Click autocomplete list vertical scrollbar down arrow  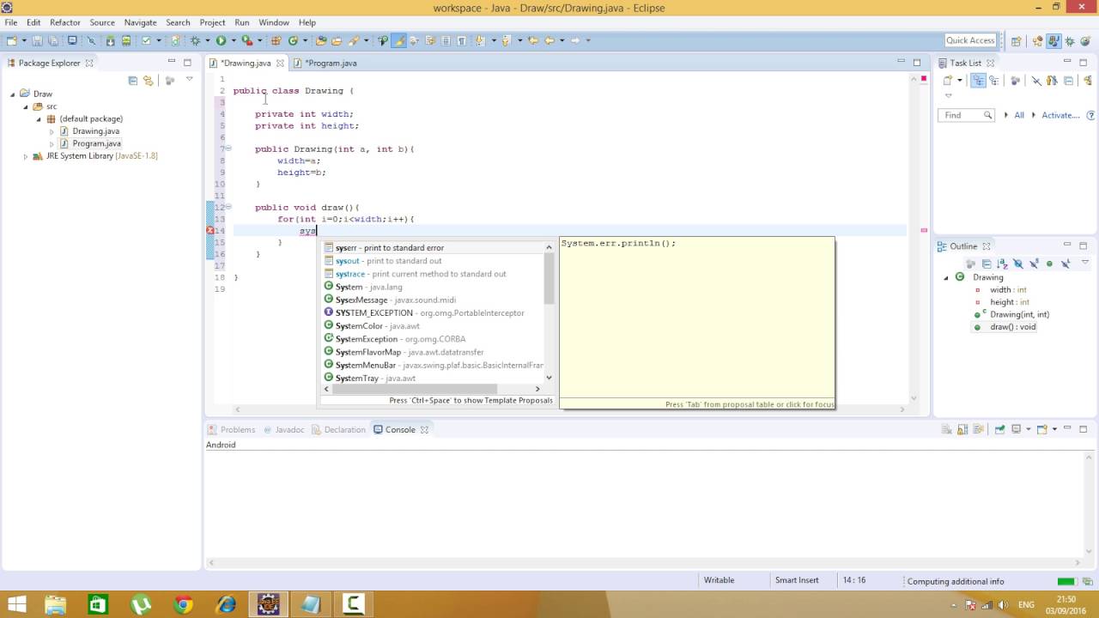point(549,378)
